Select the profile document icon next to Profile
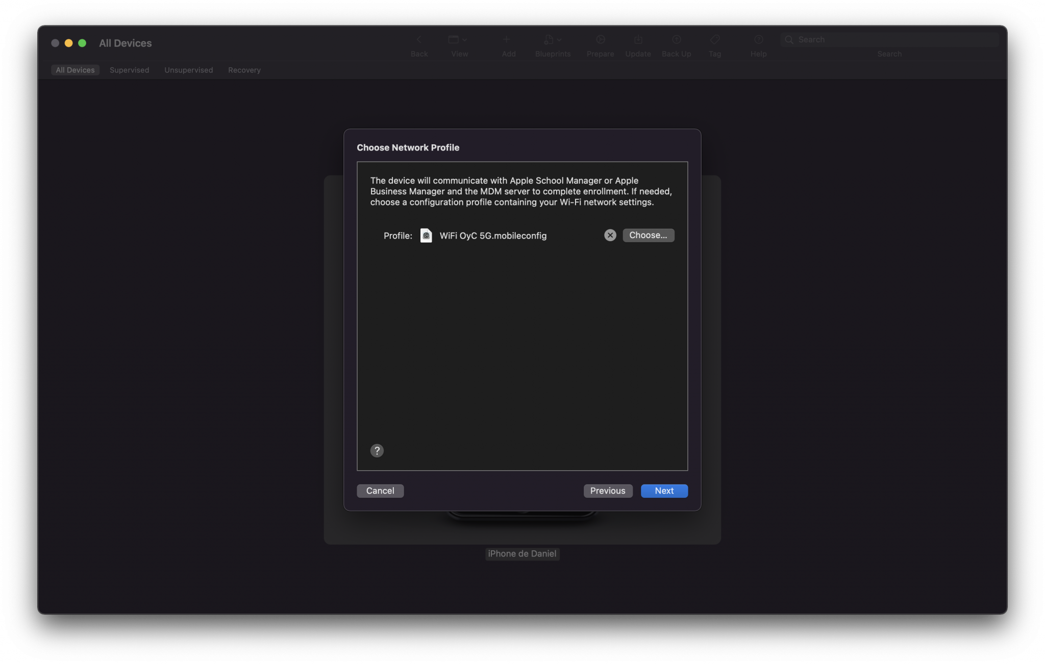This screenshot has width=1045, height=664. [427, 235]
